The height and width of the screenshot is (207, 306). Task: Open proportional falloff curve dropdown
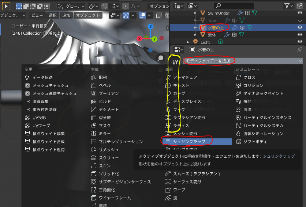[135, 6]
